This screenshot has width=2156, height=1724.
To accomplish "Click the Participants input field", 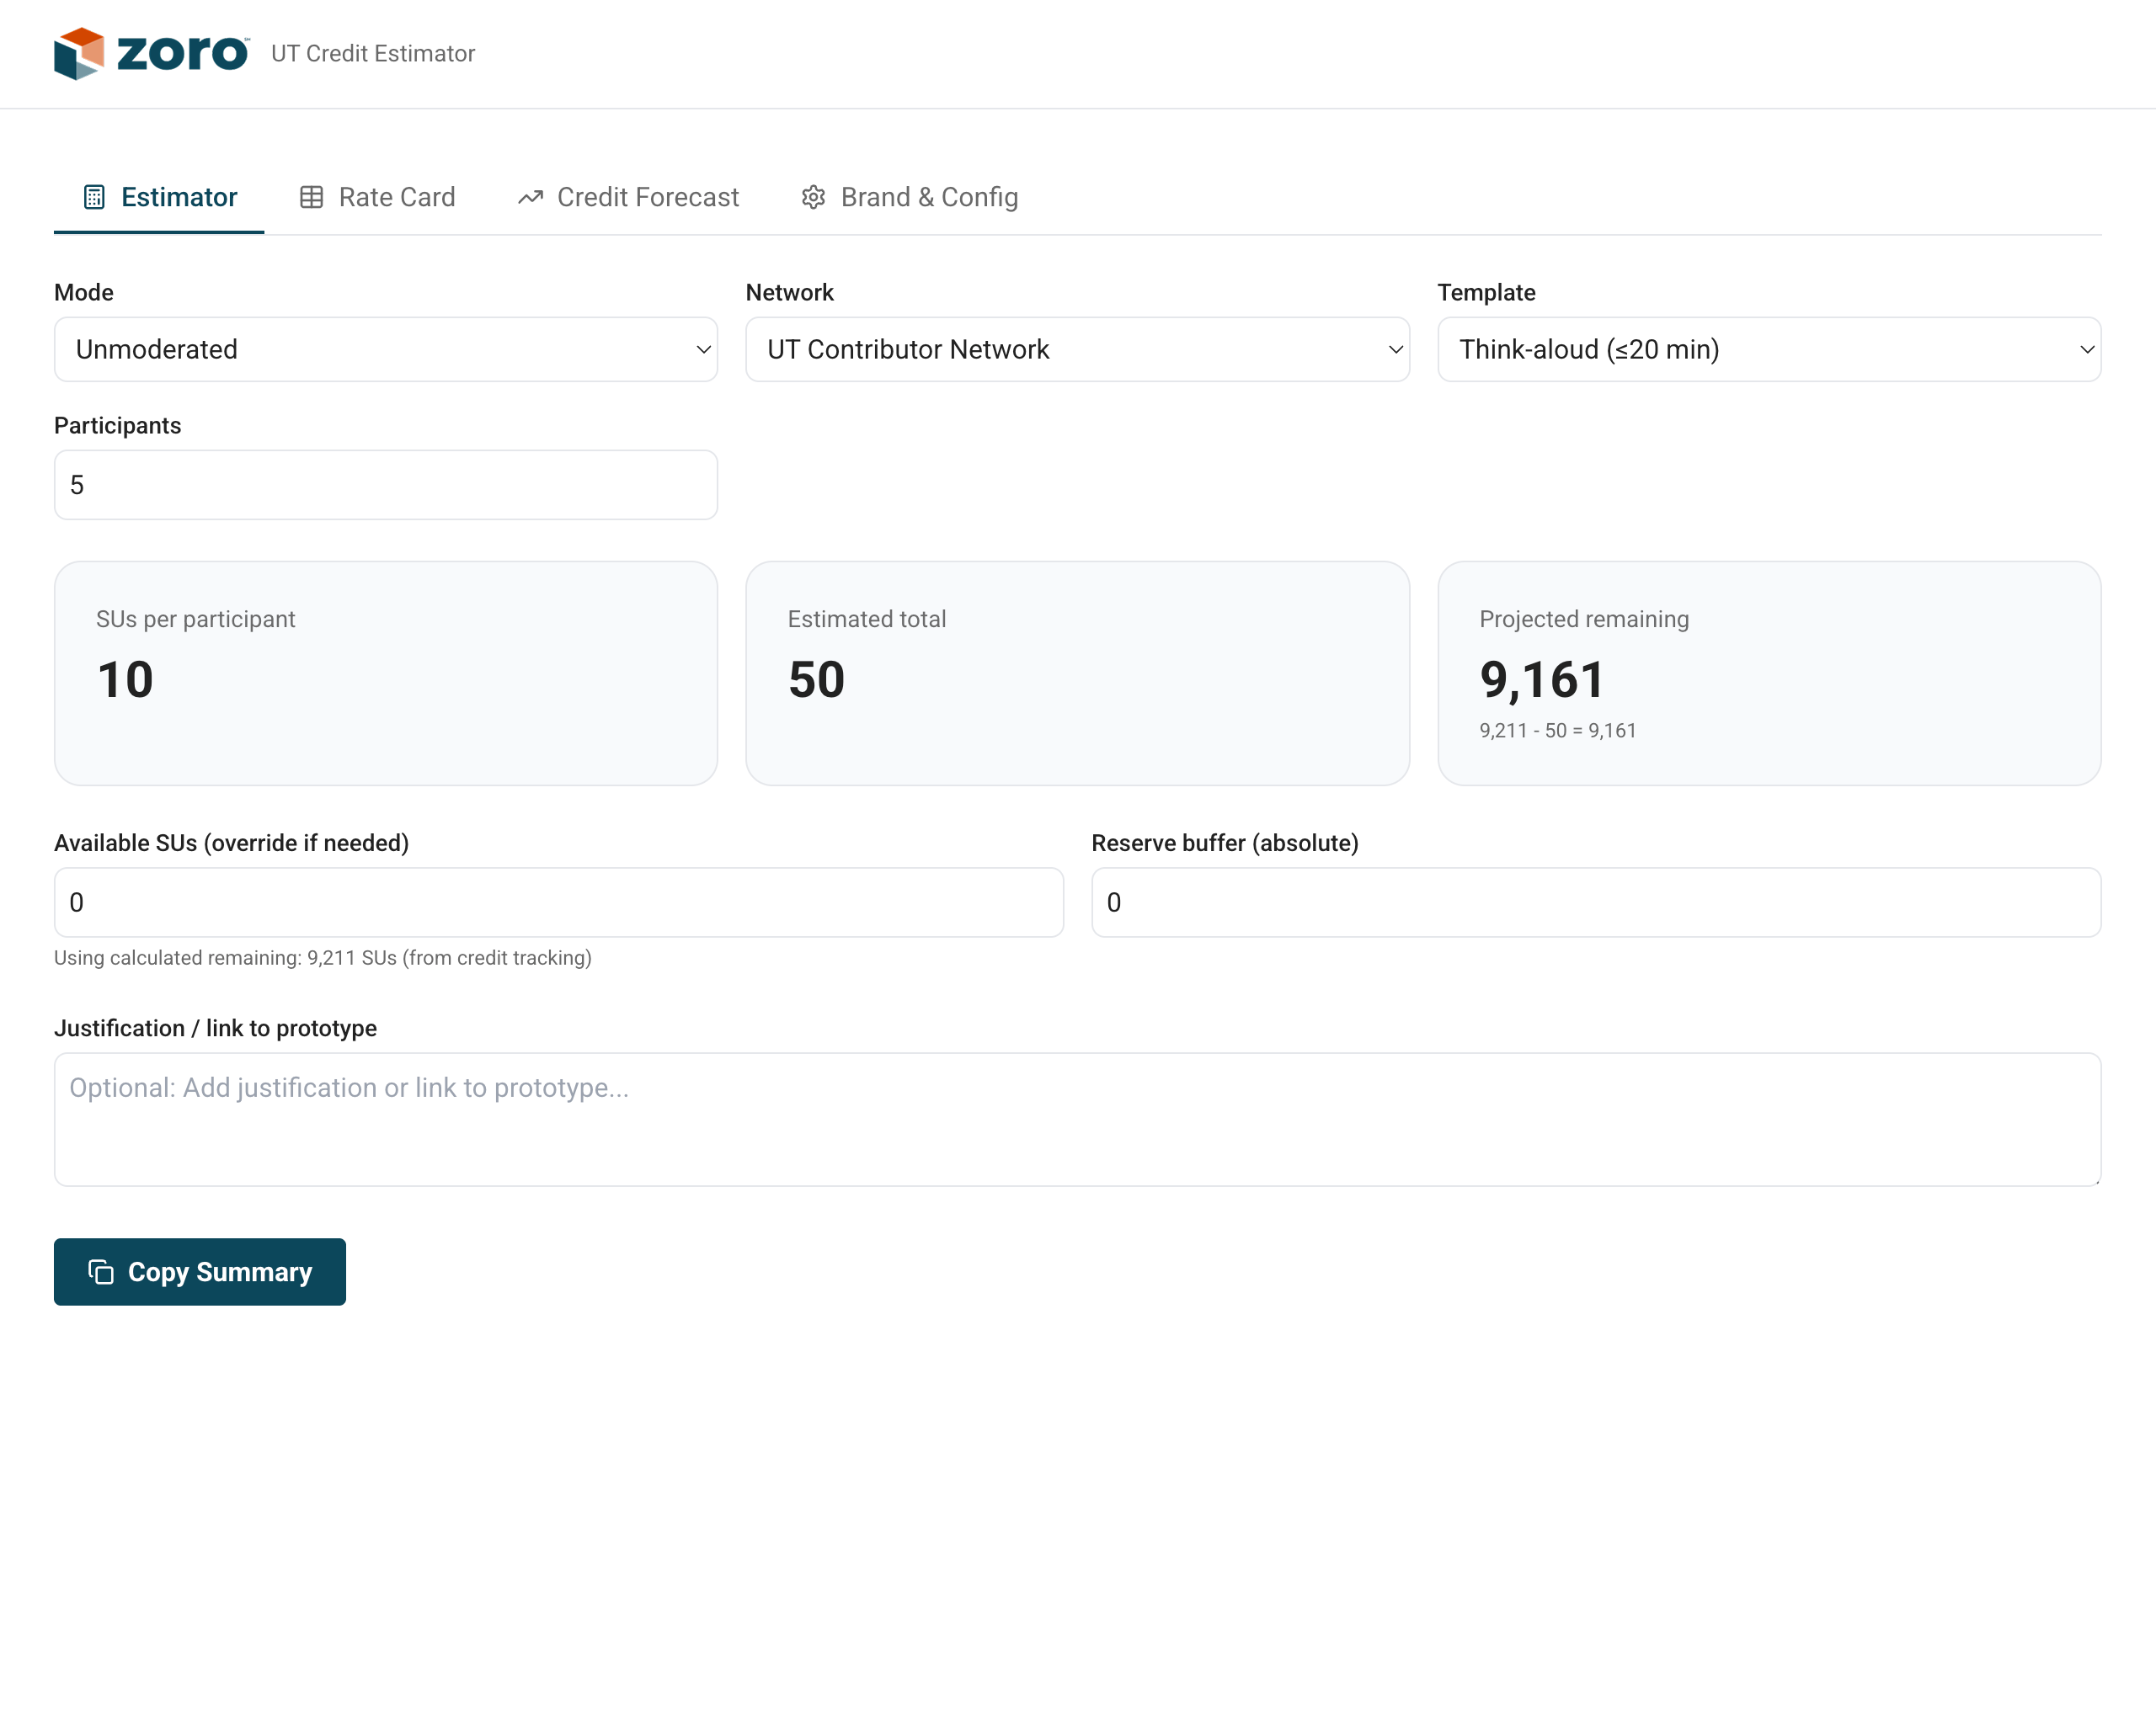I will click(385, 484).
